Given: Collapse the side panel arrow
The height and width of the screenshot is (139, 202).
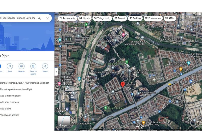Looking at the screenshot, I should (x=56, y=72).
